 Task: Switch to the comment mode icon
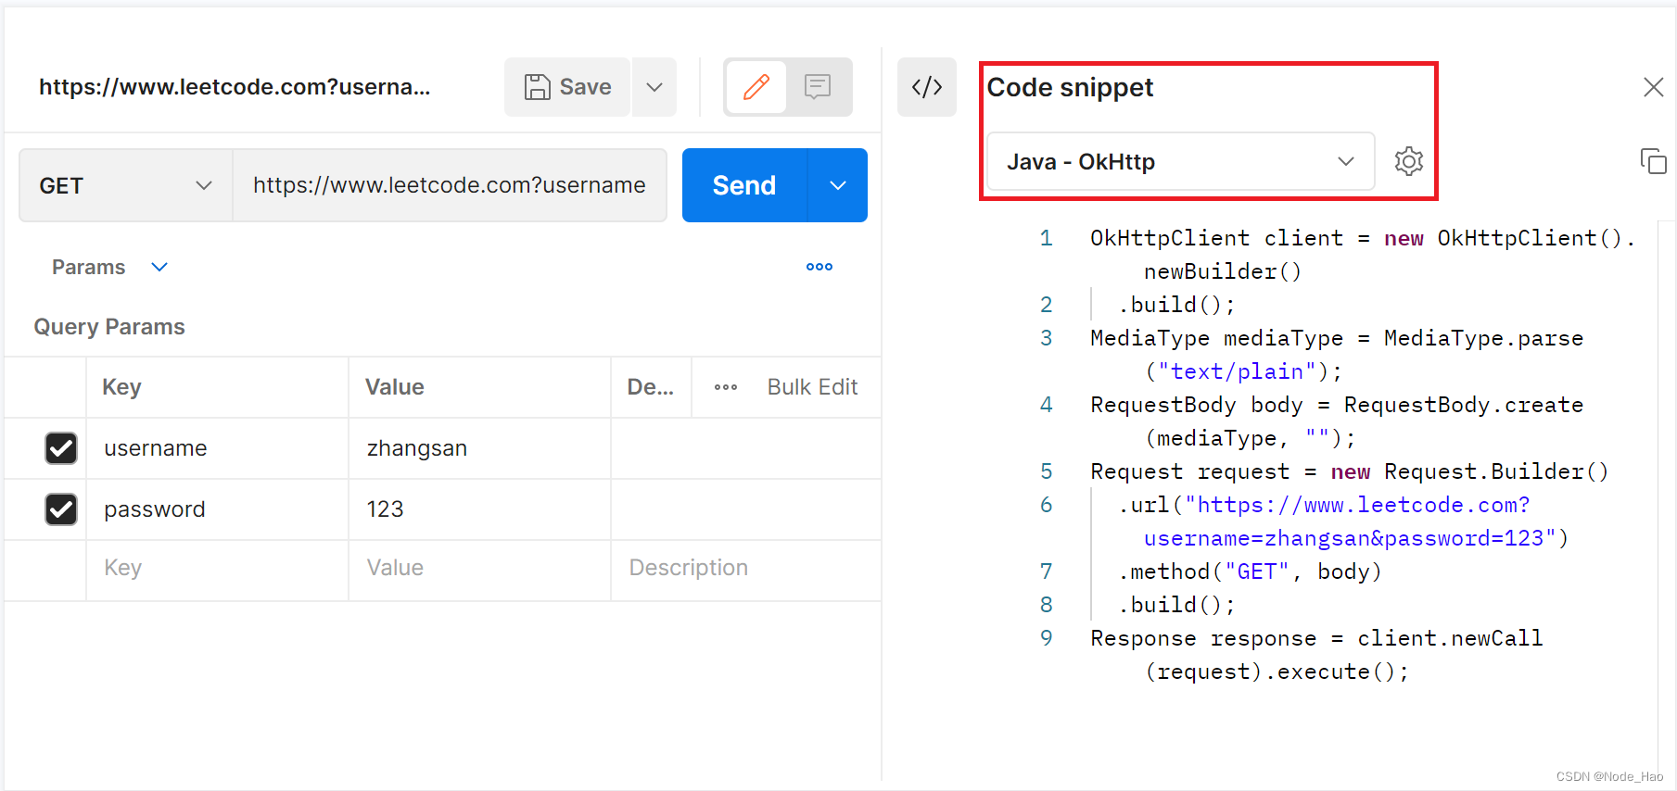818,87
